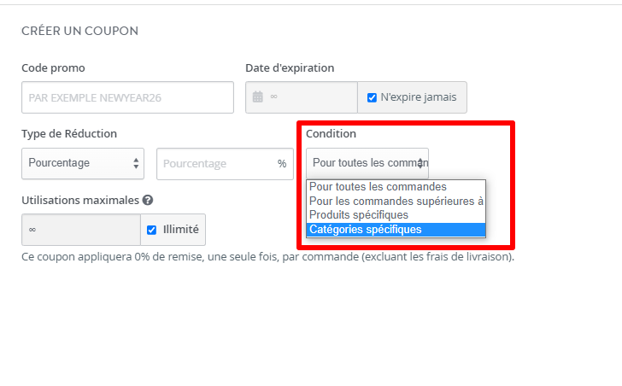Choose 'Pour les commandes supérieures à' option

tap(396, 201)
